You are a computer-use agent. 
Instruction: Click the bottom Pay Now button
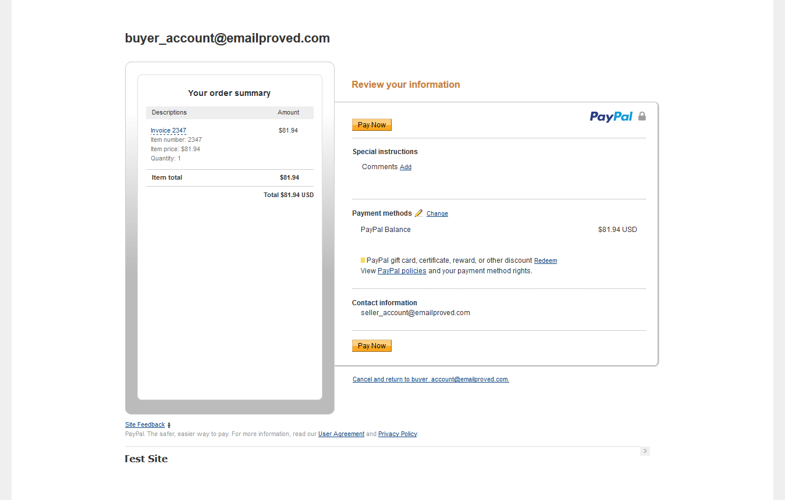point(372,346)
